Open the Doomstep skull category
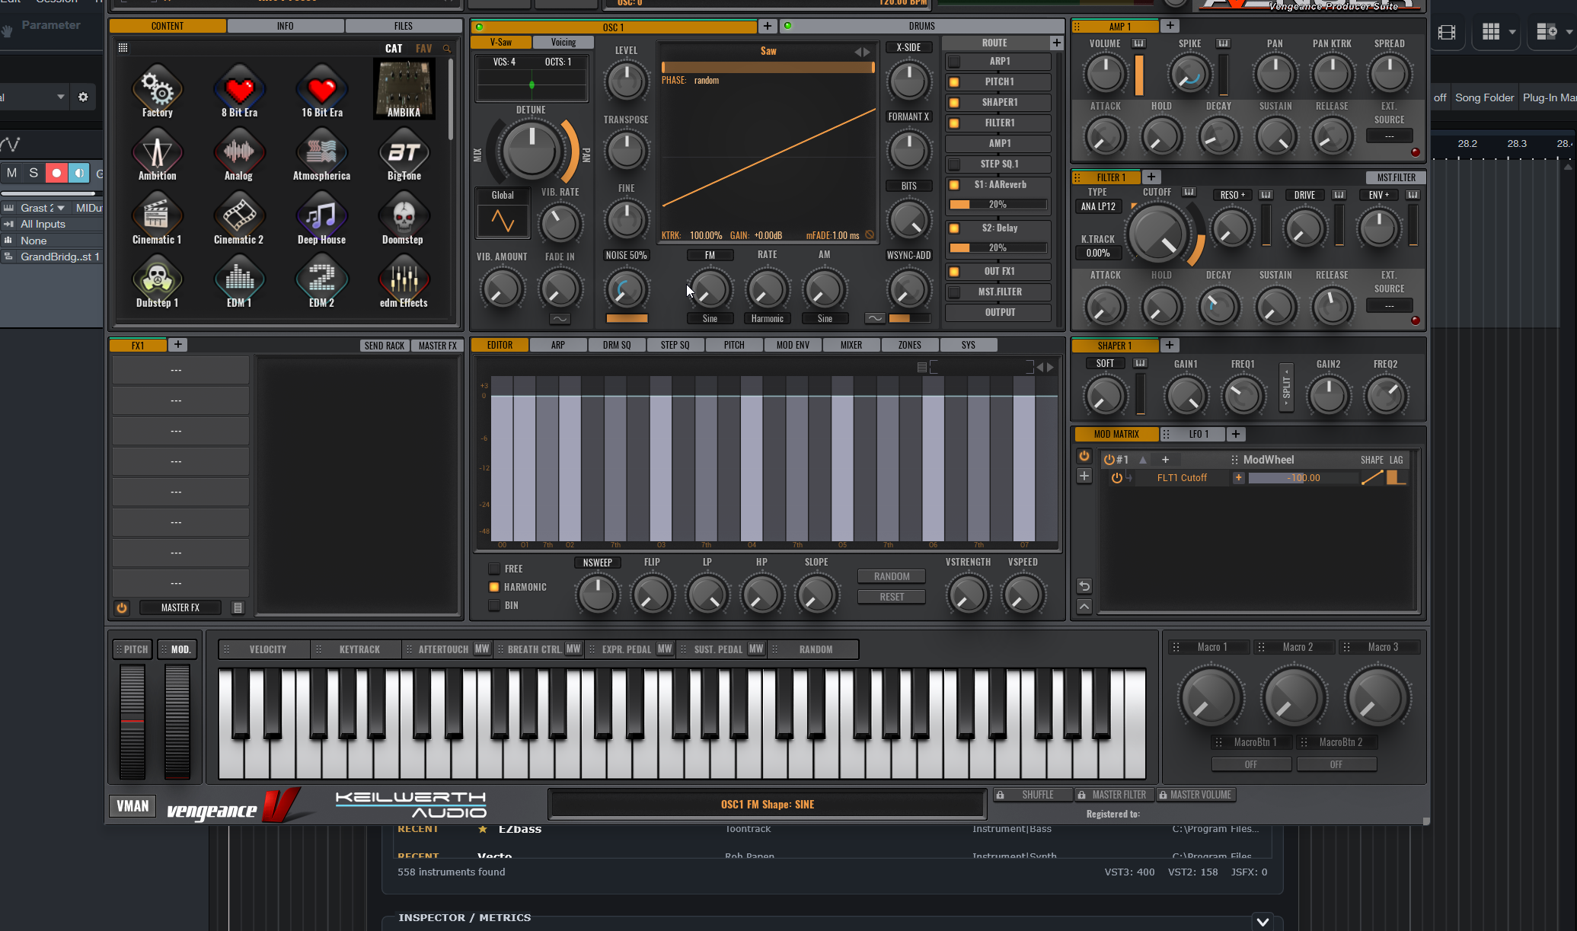This screenshot has height=931, width=1577. click(x=403, y=218)
